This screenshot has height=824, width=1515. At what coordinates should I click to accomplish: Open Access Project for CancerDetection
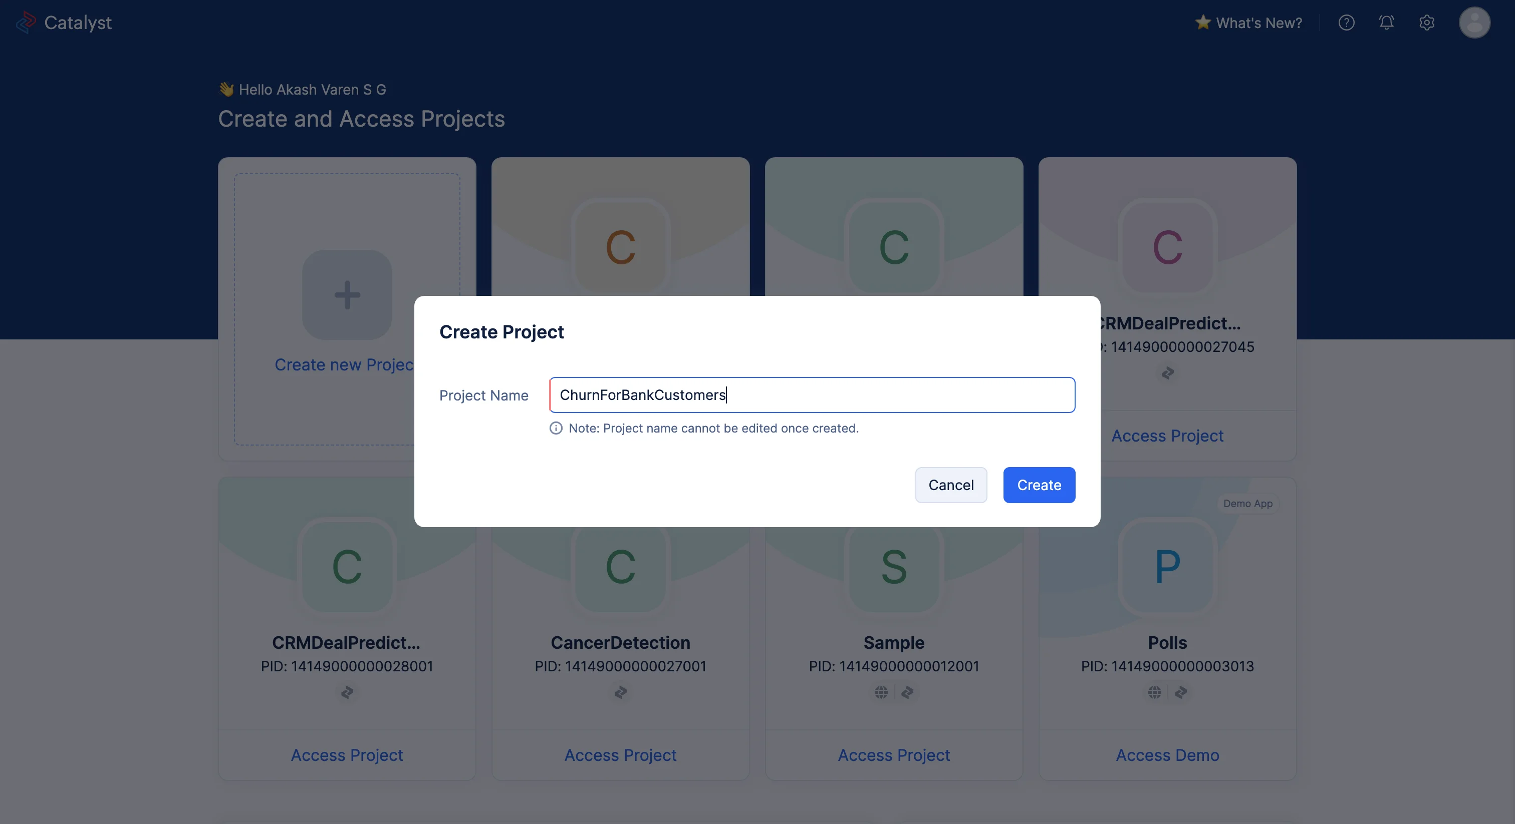tap(620, 755)
